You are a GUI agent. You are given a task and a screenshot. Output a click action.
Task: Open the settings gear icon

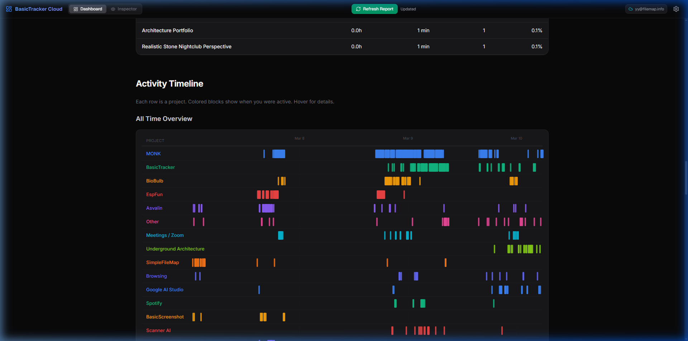676,9
